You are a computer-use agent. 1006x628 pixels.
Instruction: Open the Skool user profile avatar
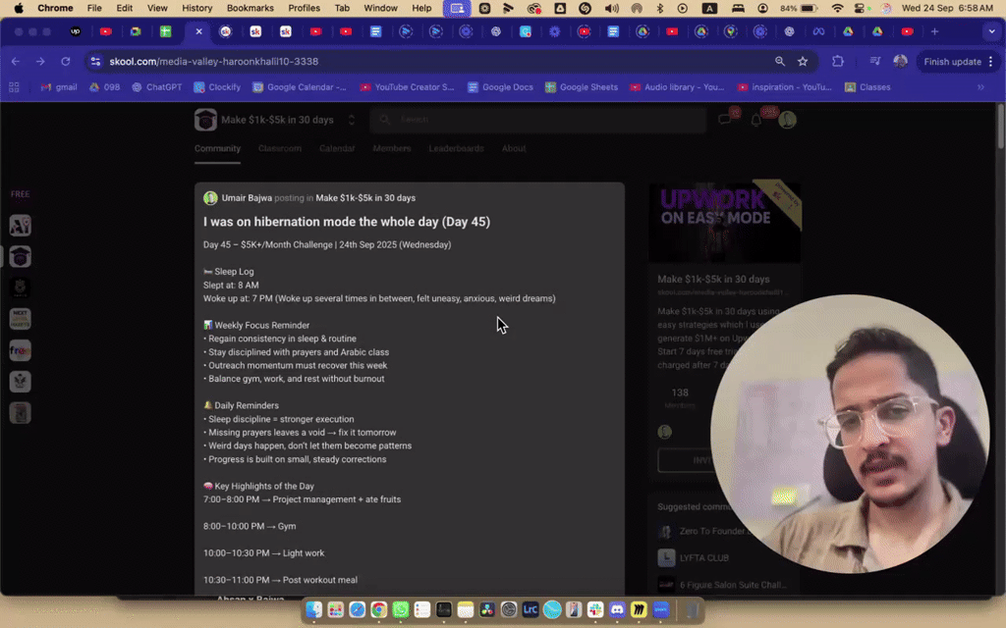point(787,120)
